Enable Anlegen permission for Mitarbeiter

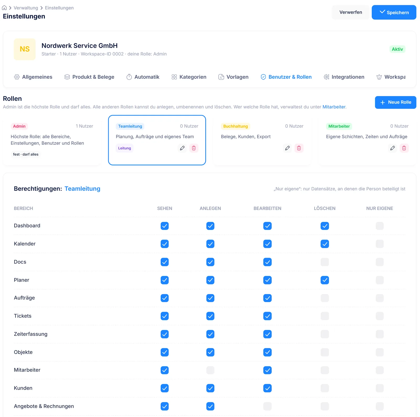[x=210, y=370]
